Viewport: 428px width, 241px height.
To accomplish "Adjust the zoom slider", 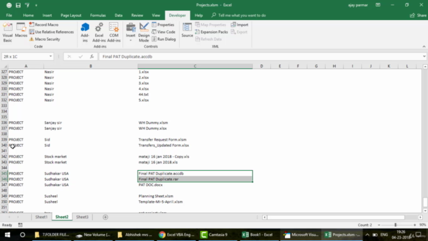I will pos(395,225).
